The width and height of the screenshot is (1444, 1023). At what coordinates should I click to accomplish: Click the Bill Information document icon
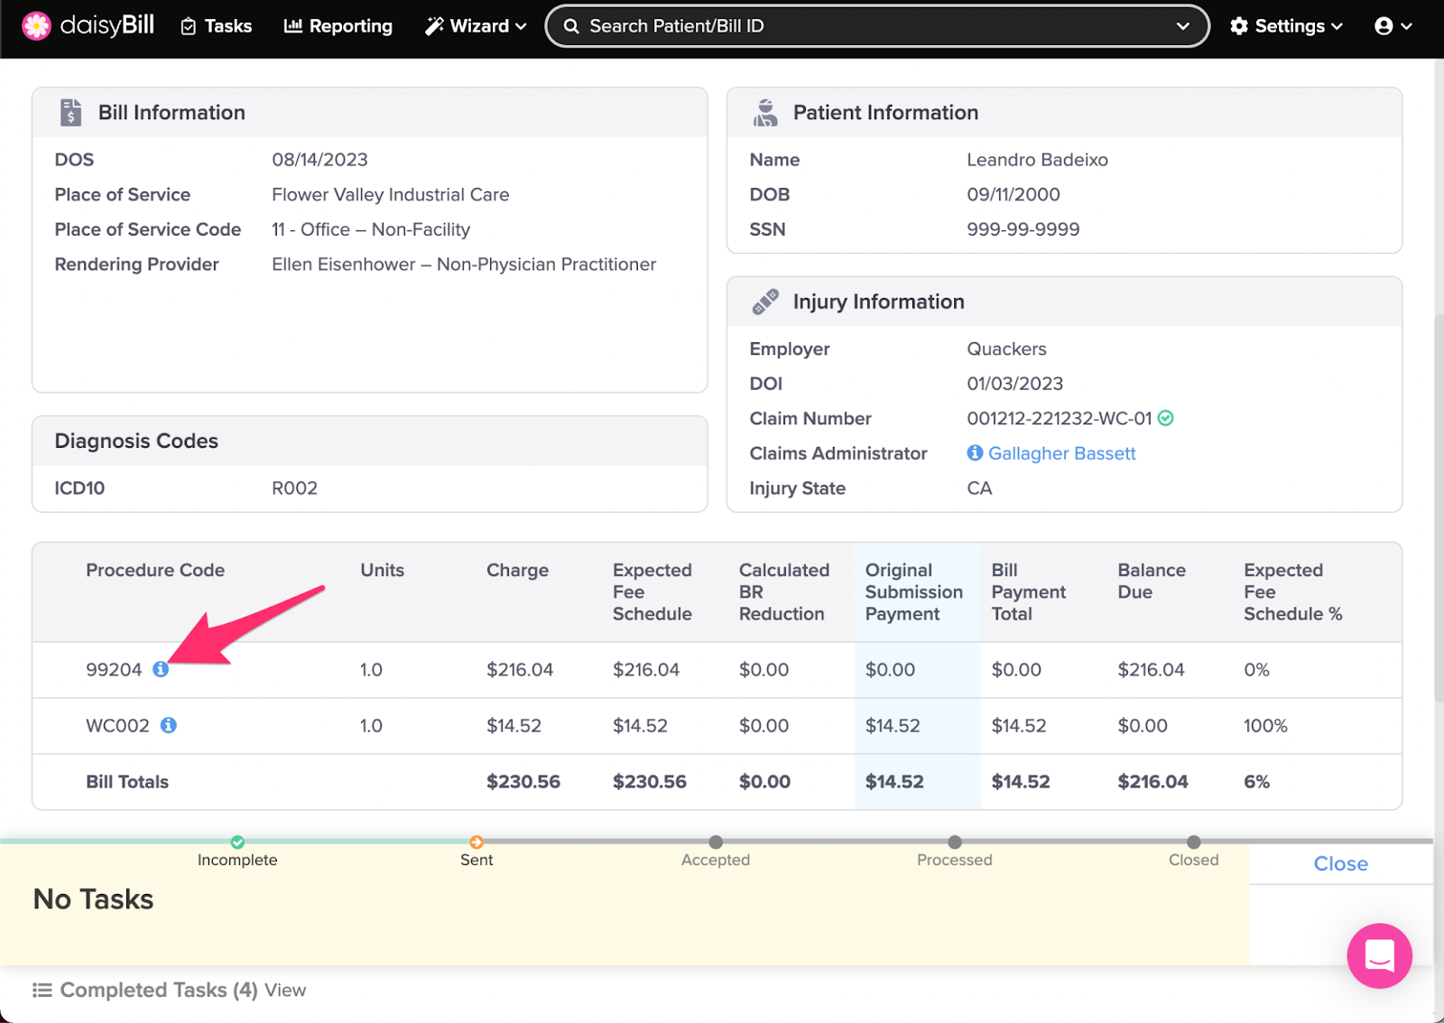click(x=70, y=112)
